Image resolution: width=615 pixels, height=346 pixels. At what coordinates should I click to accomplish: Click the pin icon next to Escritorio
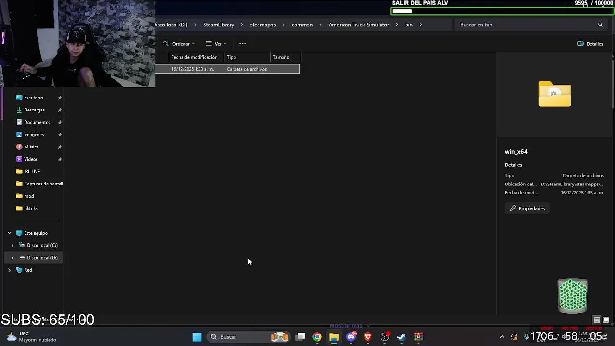pyautogui.click(x=60, y=98)
